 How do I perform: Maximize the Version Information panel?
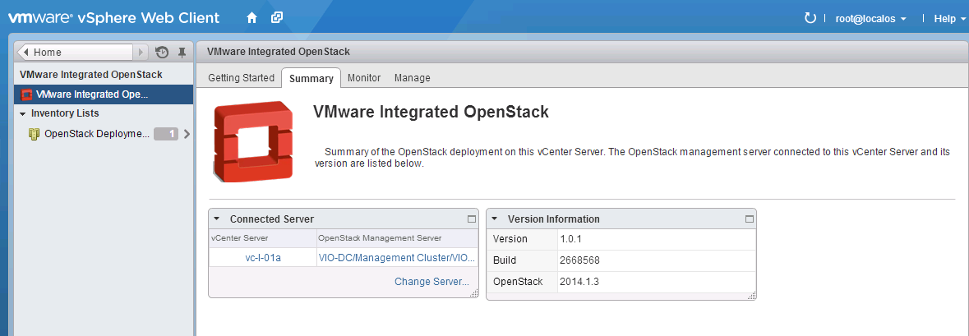(749, 219)
